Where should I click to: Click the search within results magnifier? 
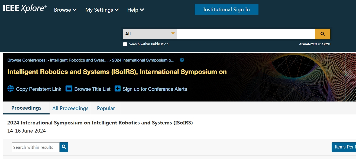point(64,147)
